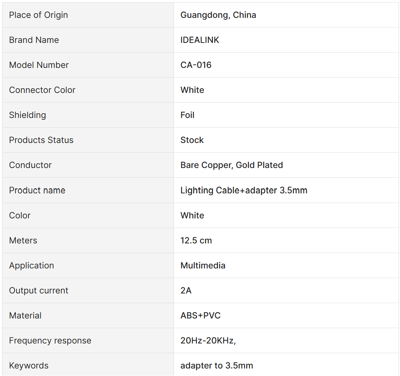400x376 pixels.
Task: Click the 'Multimedia' application value
Action: tap(203, 266)
